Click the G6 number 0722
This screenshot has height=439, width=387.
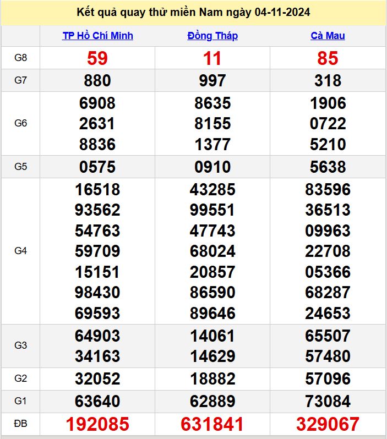click(x=328, y=124)
